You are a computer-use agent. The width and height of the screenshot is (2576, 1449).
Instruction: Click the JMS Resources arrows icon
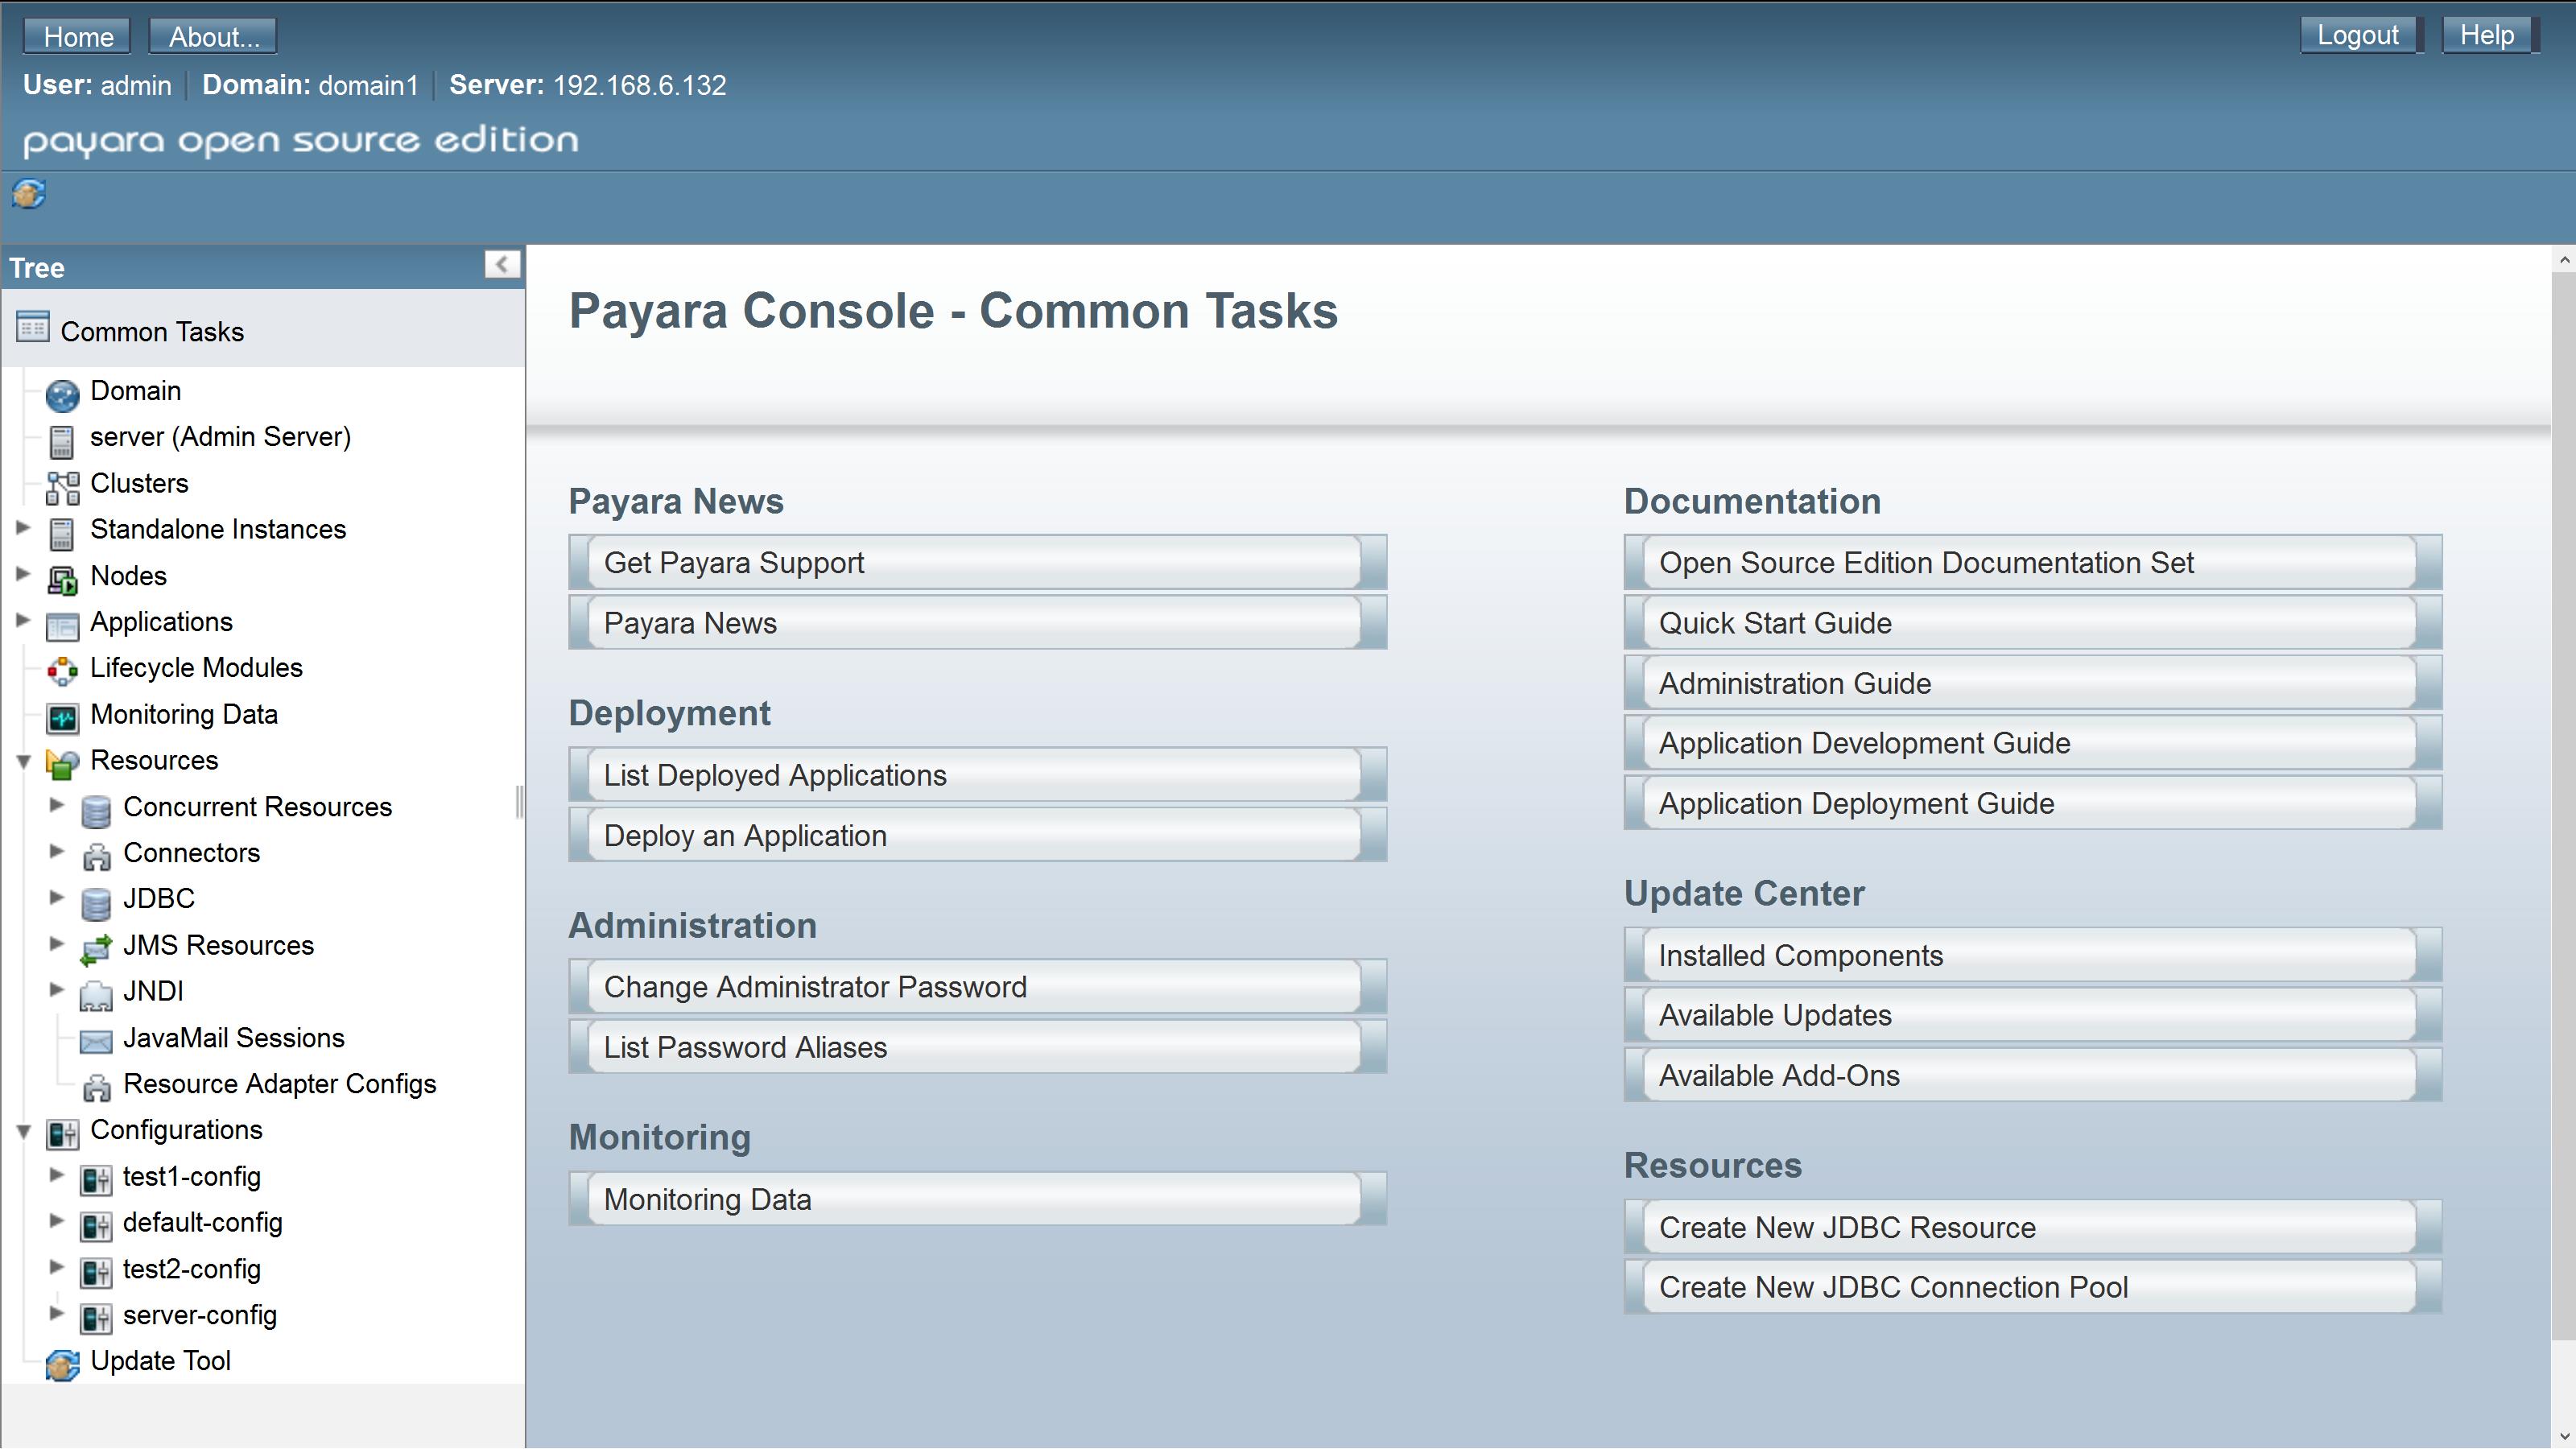[96, 949]
